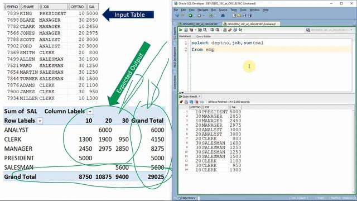This screenshot has height=201, width=357.
Task: Open the Window menu
Action: pyautogui.click(x=254, y=10)
